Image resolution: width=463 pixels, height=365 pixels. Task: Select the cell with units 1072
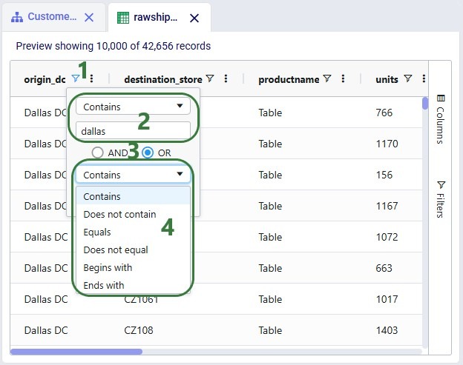point(387,237)
